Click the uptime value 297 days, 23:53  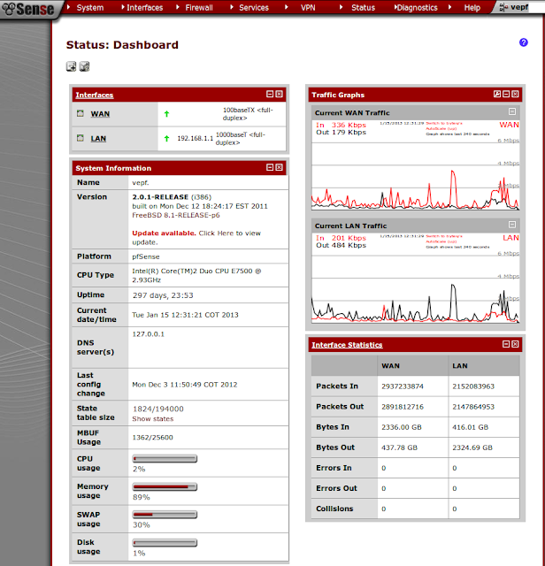[163, 295]
